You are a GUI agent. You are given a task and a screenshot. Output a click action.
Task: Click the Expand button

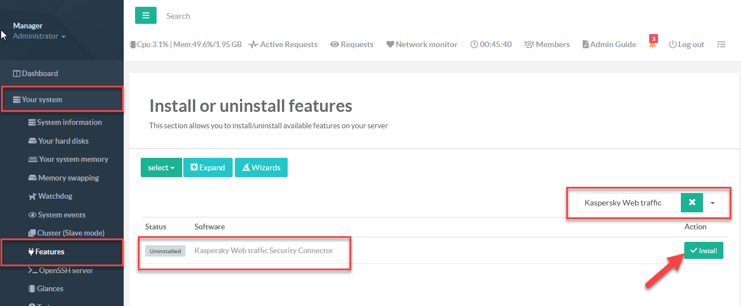pos(208,167)
